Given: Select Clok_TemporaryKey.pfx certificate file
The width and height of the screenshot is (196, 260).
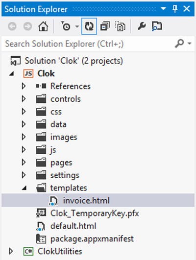Looking at the screenshot, I should coord(95,213).
